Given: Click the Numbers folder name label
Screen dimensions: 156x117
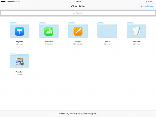Looking at the screenshot, I should click(49, 42).
